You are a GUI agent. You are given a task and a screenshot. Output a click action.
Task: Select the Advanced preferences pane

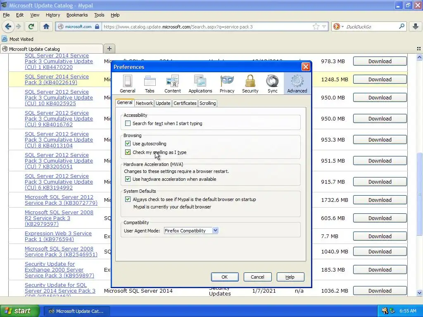(297, 84)
